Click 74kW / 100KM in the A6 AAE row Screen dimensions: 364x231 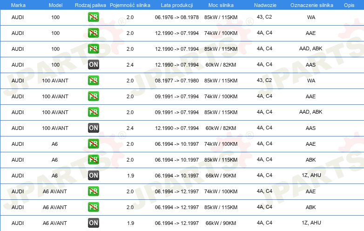pos(221,144)
